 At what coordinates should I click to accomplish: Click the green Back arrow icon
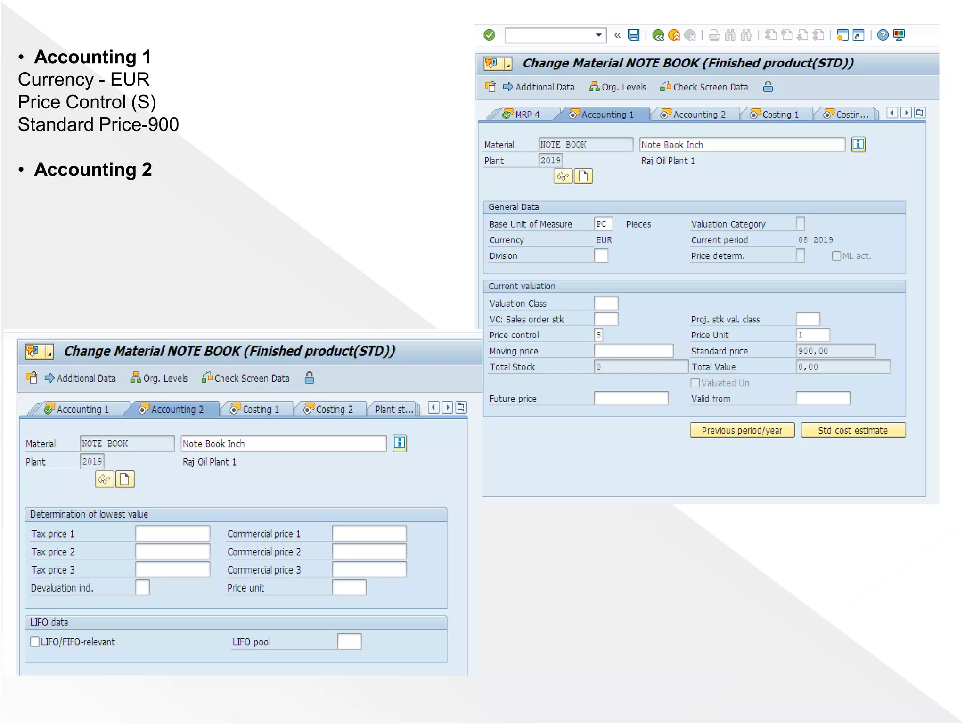[x=658, y=35]
